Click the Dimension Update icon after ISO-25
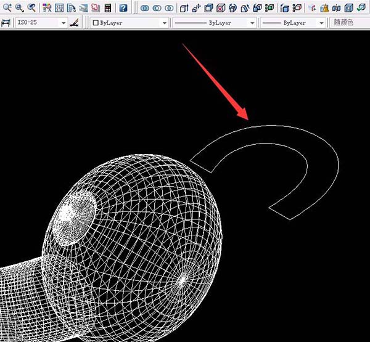This screenshot has height=342, width=370. 74,23
